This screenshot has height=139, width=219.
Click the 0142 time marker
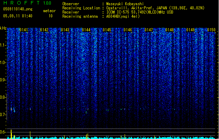coord(44,30)
